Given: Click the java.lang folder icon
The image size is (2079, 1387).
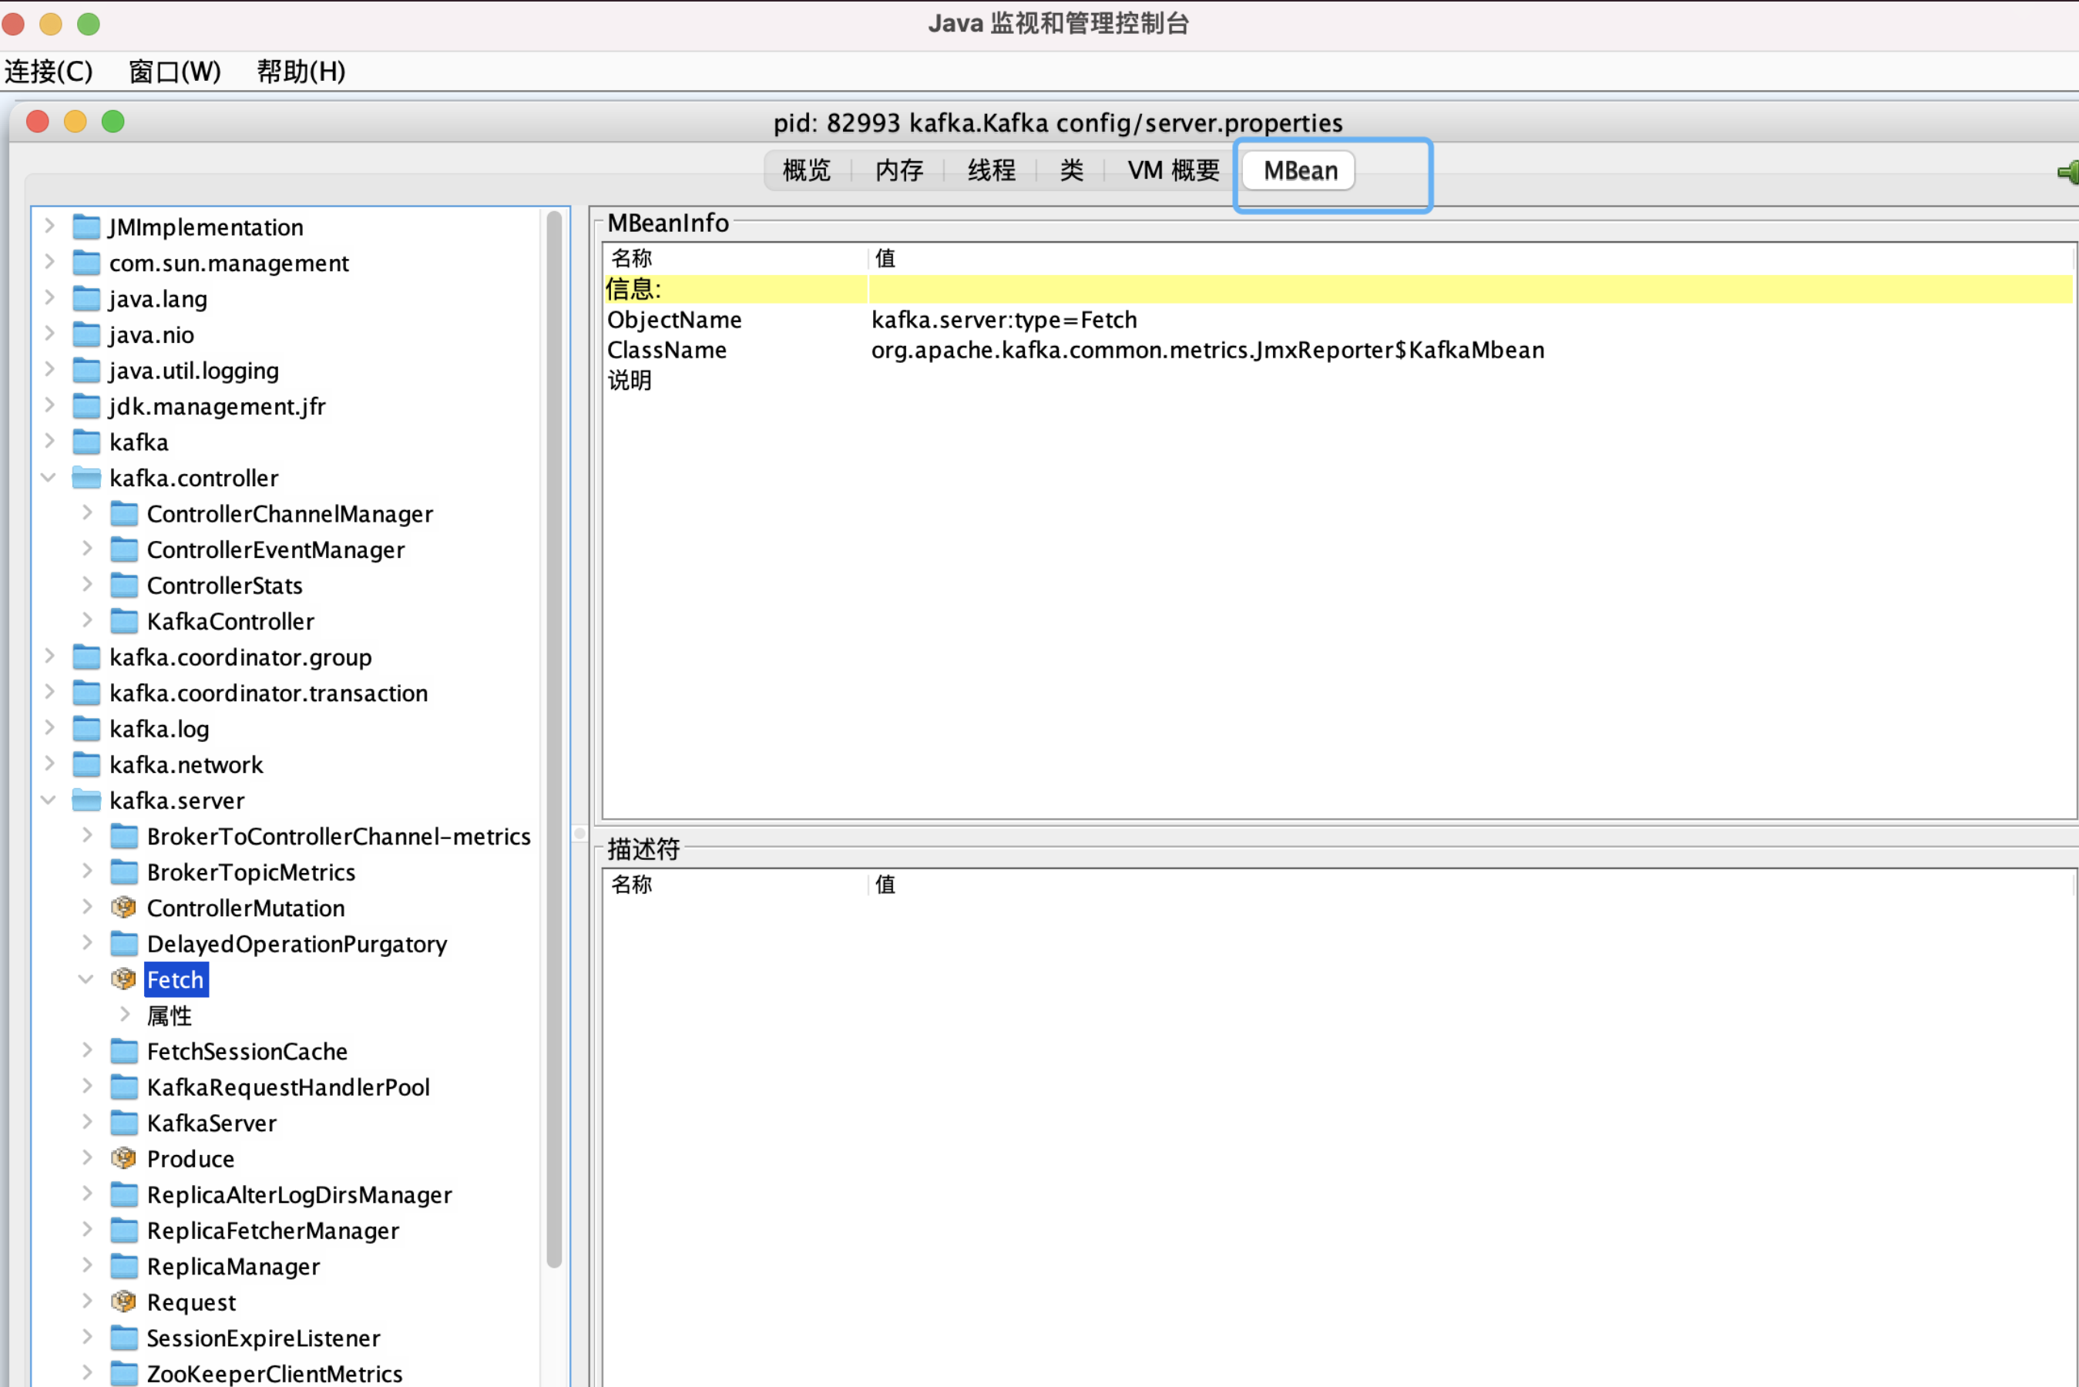Looking at the screenshot, I should (x=86, y=298).
